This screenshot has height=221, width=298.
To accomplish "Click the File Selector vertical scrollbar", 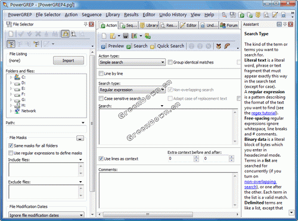I will pyautogui.click(x=92, y=123).
